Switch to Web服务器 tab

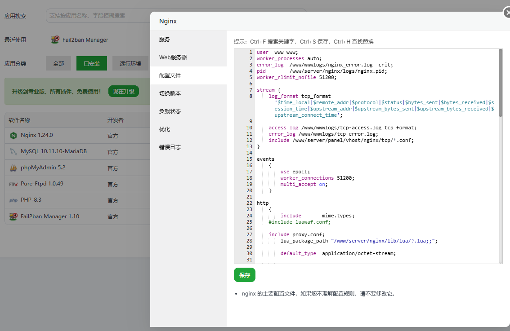click(x=173, y=57)
